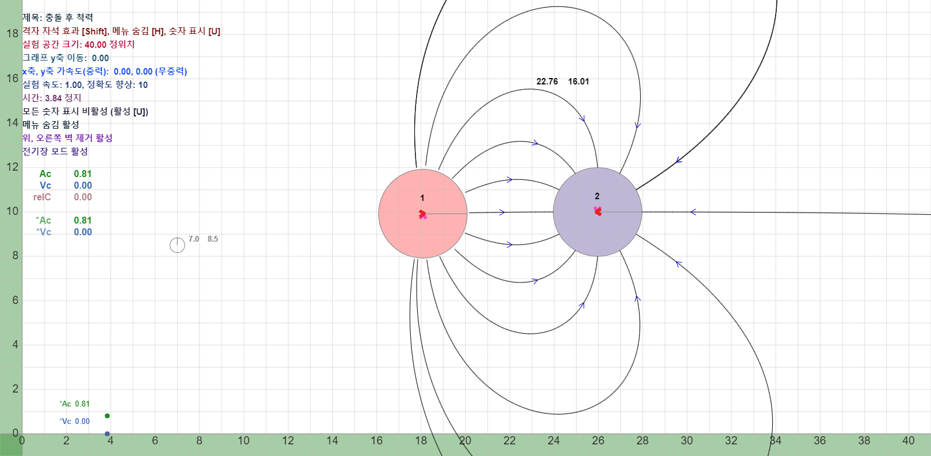Click the 정위치 label after 40.00
This screenshot has height=456, width=931.
(x=122, y=44)
